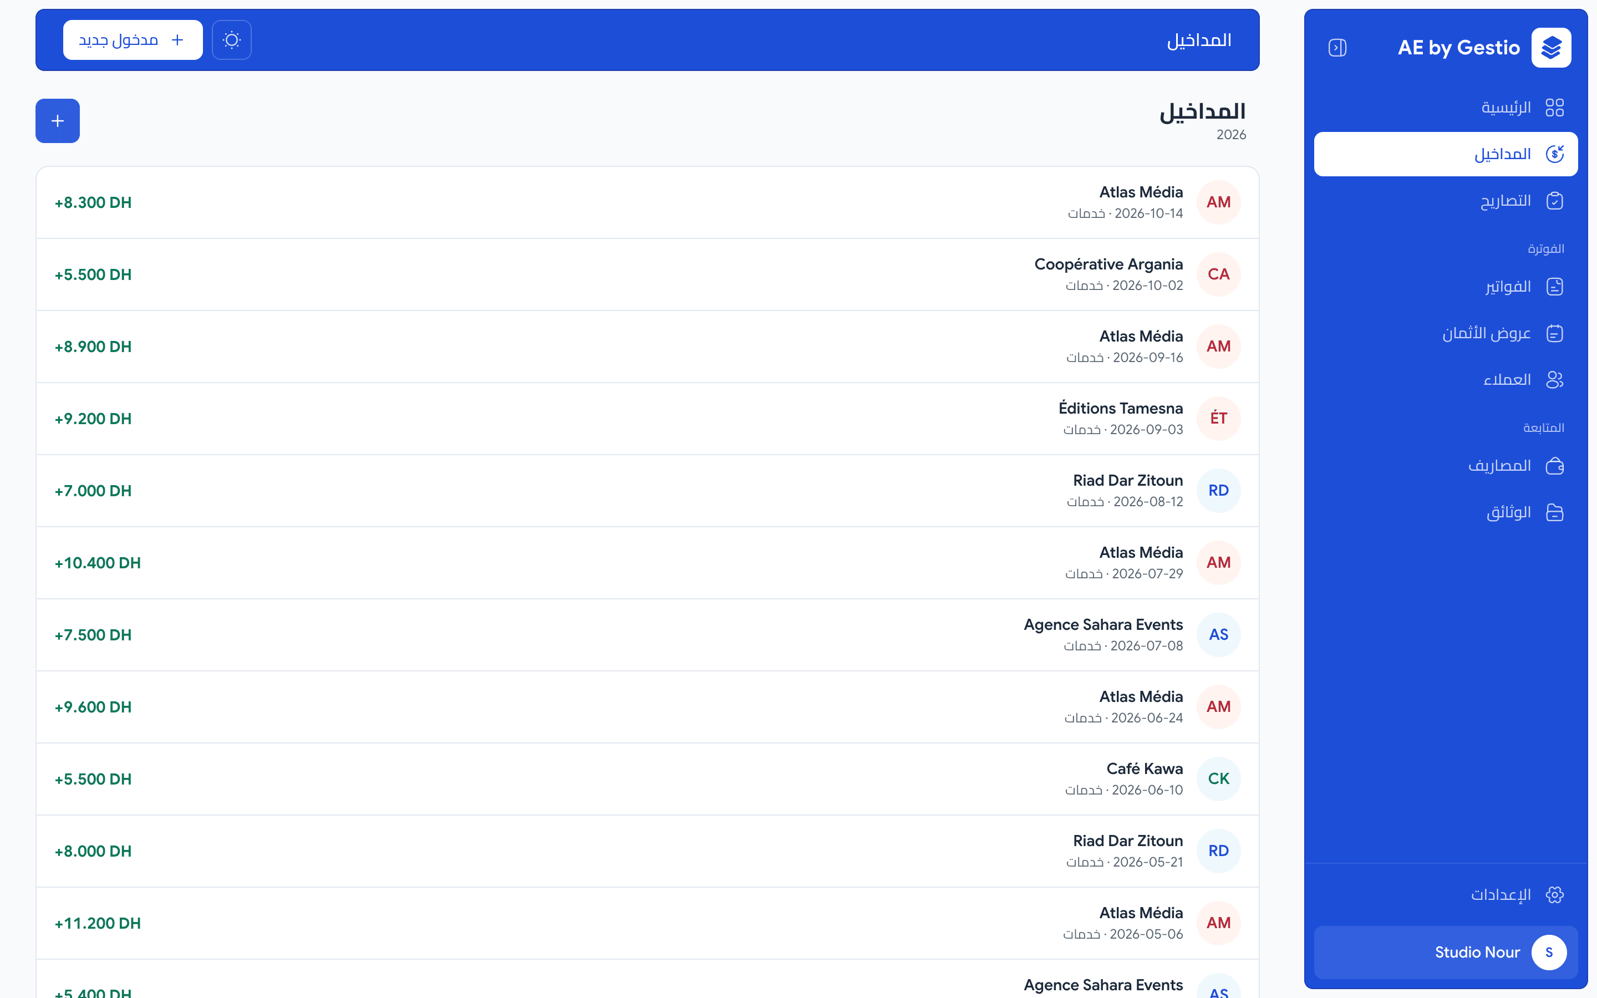Click the +10.400 DH amount
This screenshot has height=998, width=1597.
click(98, 563)
